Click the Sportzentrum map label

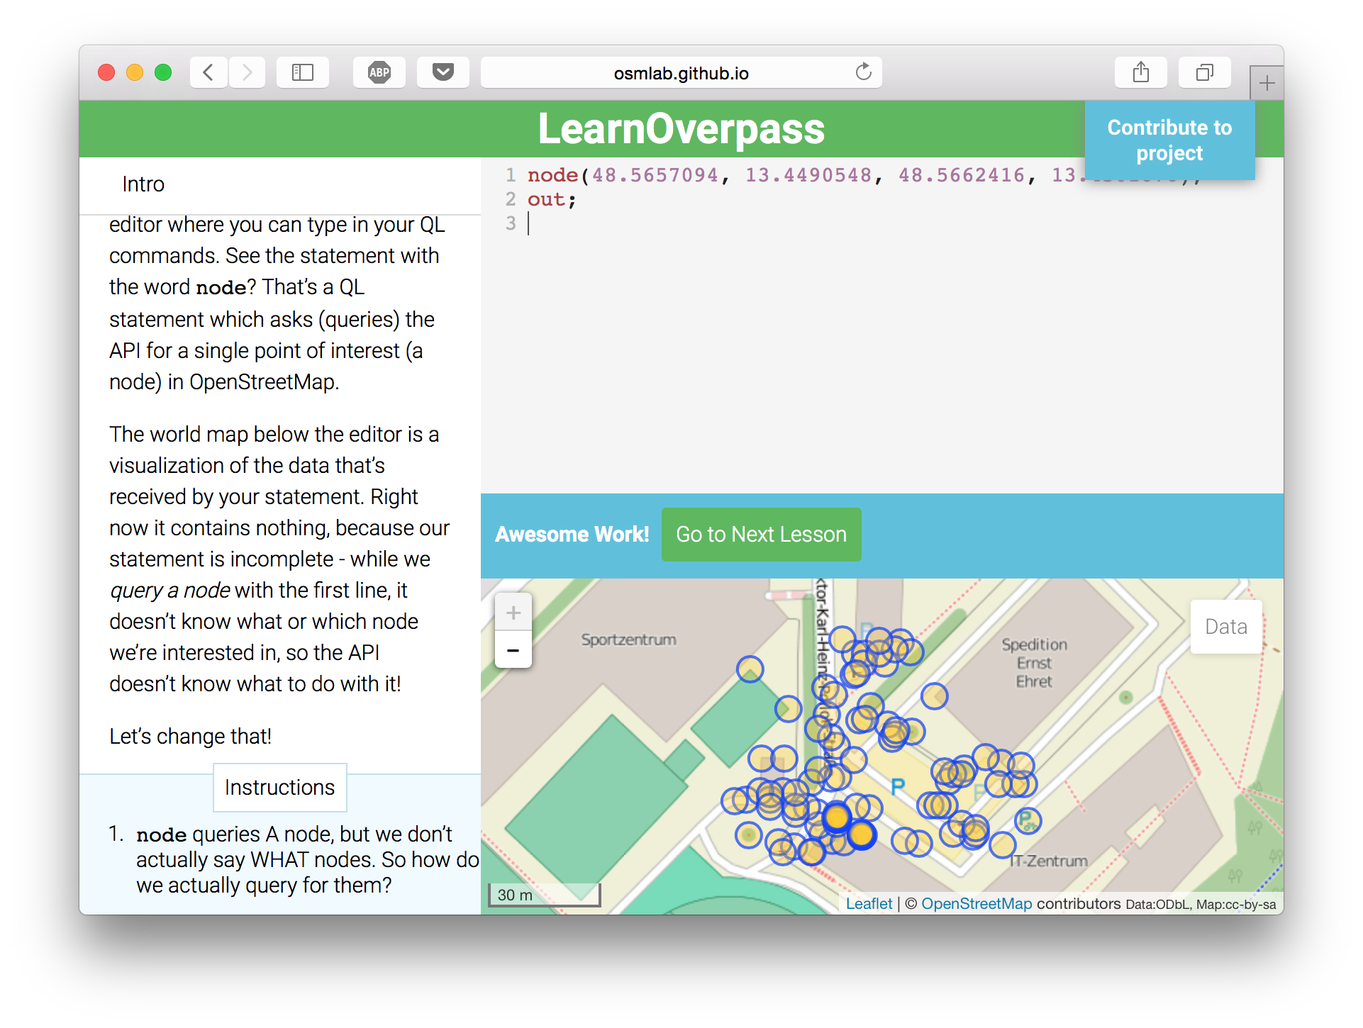click(628, 639)
